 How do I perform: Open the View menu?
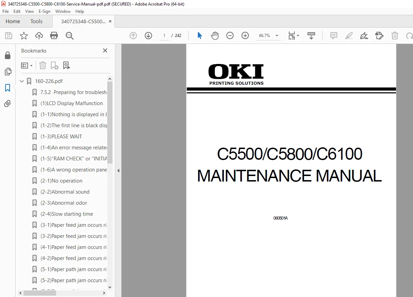coord(29,11)
